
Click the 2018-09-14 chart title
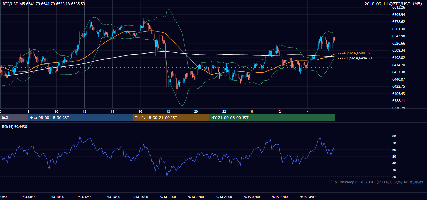coord(394,4)
